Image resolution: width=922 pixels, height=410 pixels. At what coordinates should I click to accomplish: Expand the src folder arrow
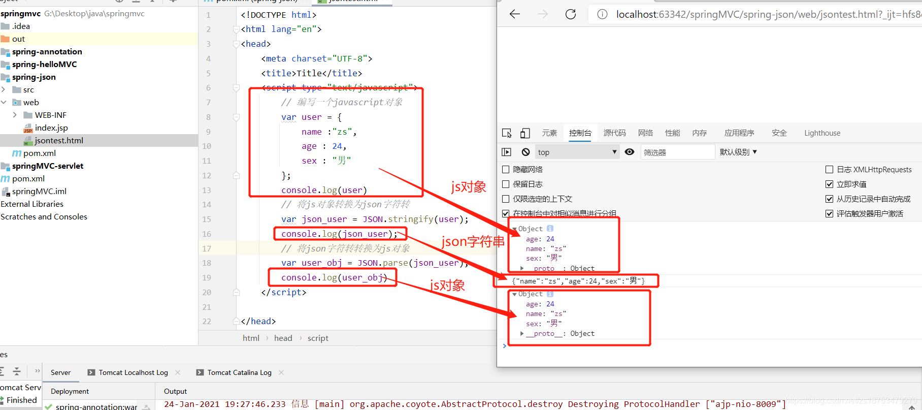tap(4, 89)
